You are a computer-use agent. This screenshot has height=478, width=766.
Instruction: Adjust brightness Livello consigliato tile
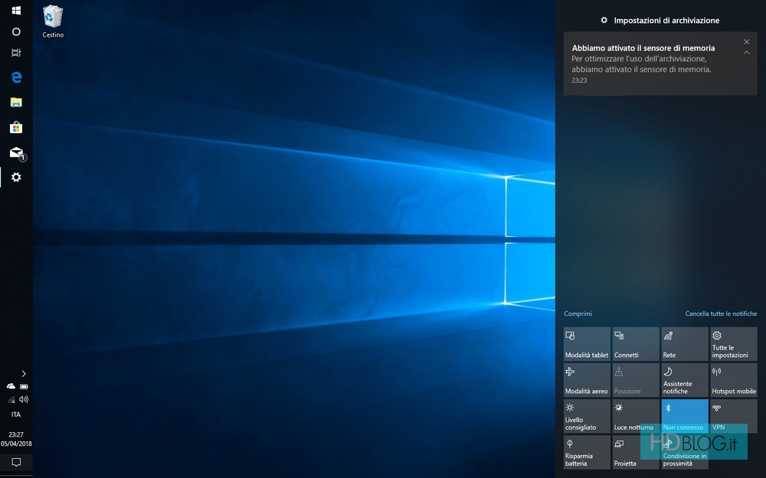click(587, 417)
